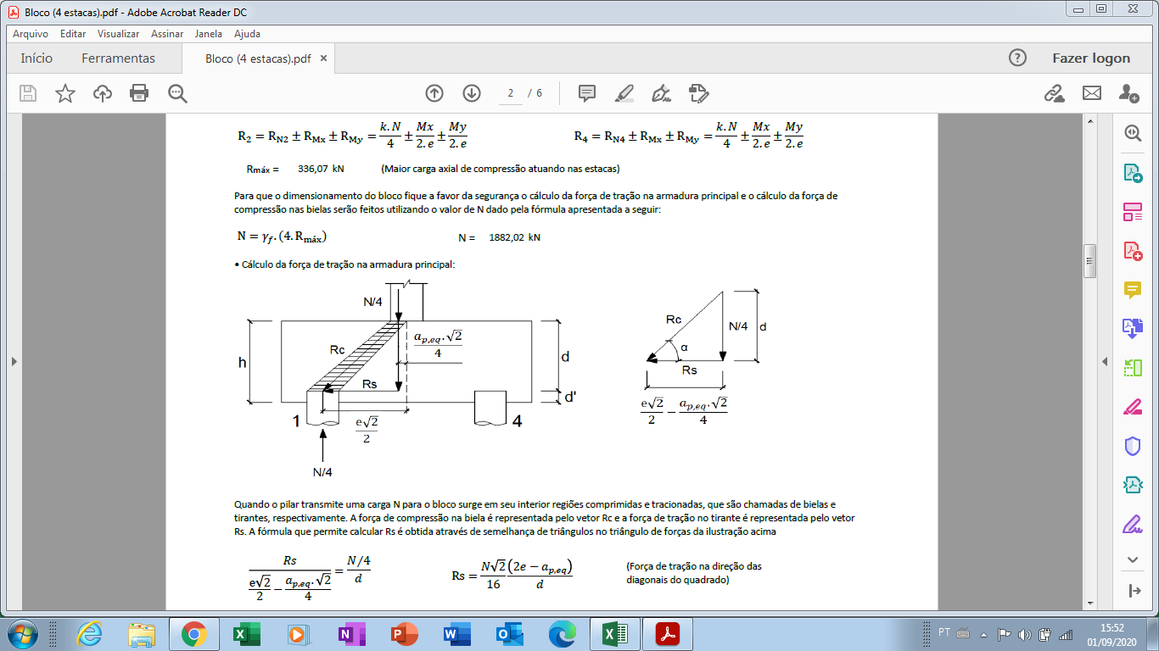1159x651 pixels.
Task: Close the Bloco (4 estacas).pdf tab
Action: 323,58
